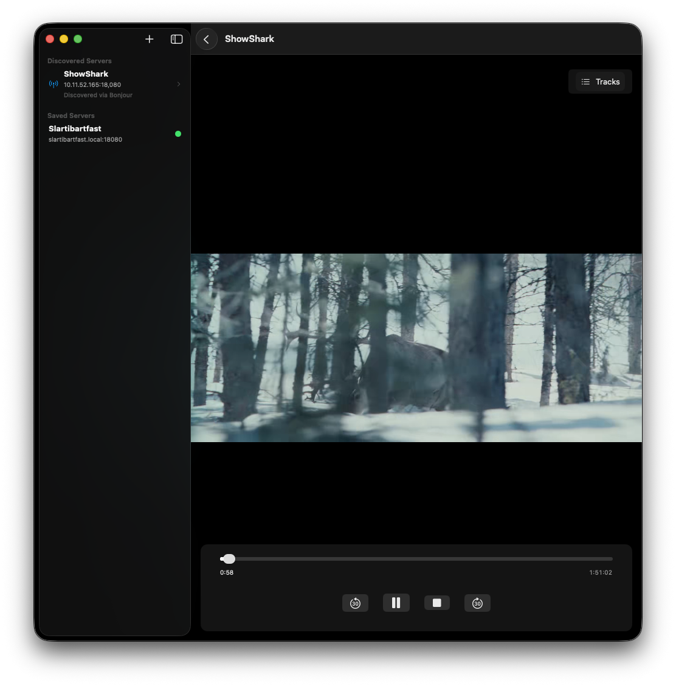The image size is (676, 686).
Task: Click the forest video frame
Action: point(416,347)
